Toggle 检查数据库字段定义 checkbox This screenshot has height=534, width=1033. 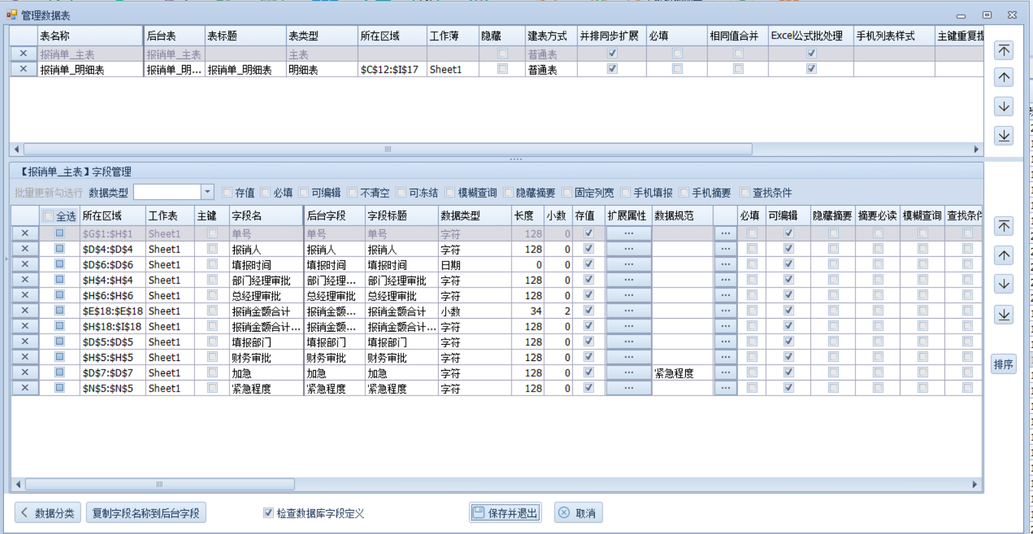point(268,513)
